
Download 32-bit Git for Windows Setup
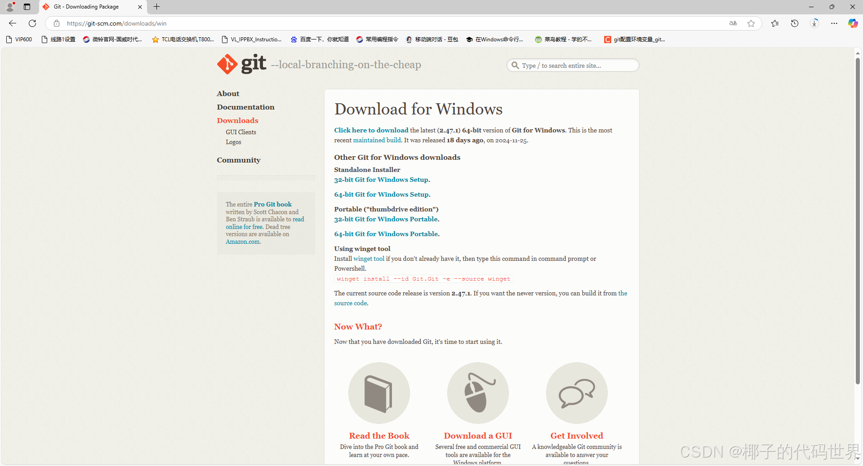381,180
